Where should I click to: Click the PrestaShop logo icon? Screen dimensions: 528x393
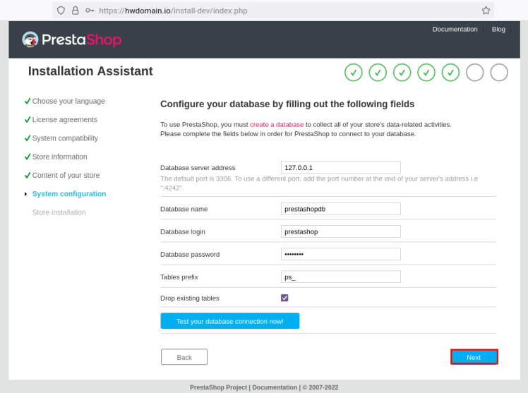tap(30, 40)
